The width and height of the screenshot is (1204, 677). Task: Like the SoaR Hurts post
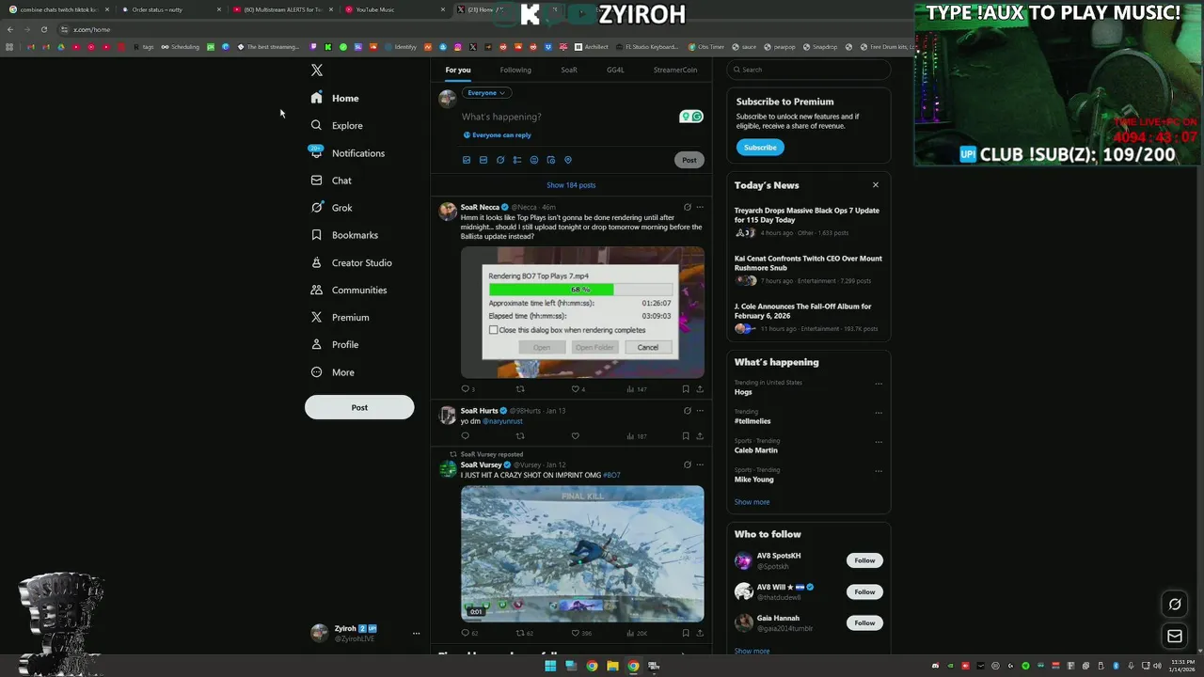[x=576, y=436]
